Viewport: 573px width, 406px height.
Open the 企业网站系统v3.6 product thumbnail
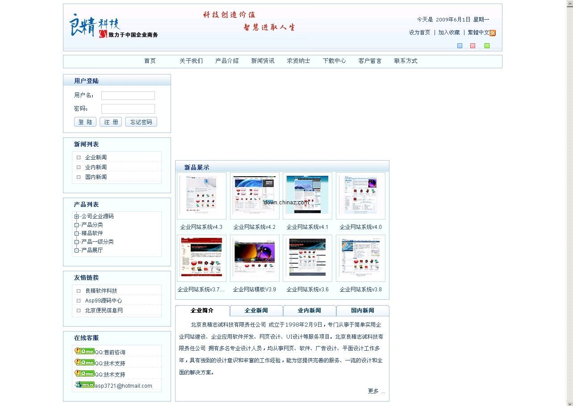pos(307,258)
